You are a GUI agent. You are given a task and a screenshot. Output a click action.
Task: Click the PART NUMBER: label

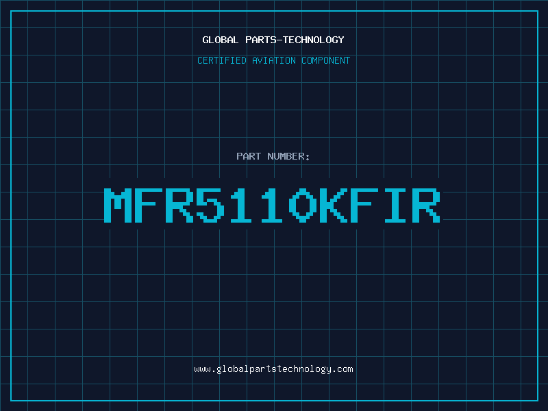click(273, 156)
